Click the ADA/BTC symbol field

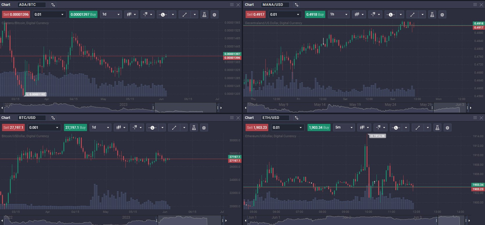click(x=32, y=5)
